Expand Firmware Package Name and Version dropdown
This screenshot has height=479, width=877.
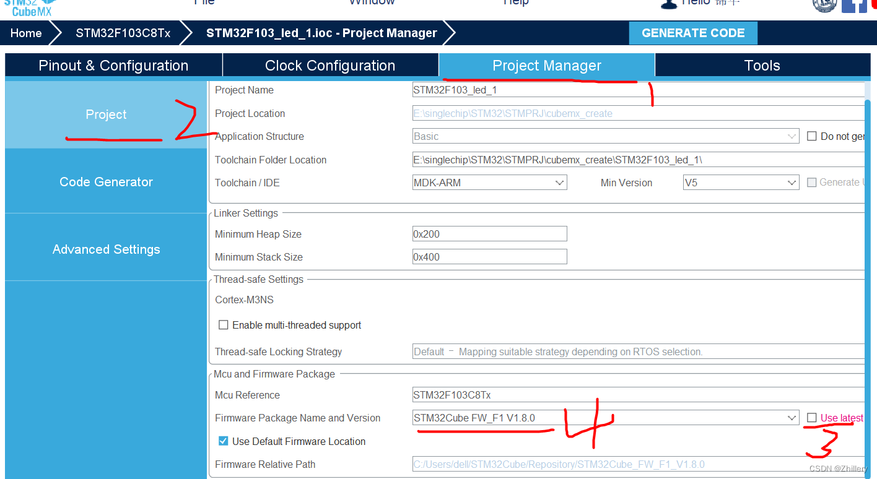(606, 418)
